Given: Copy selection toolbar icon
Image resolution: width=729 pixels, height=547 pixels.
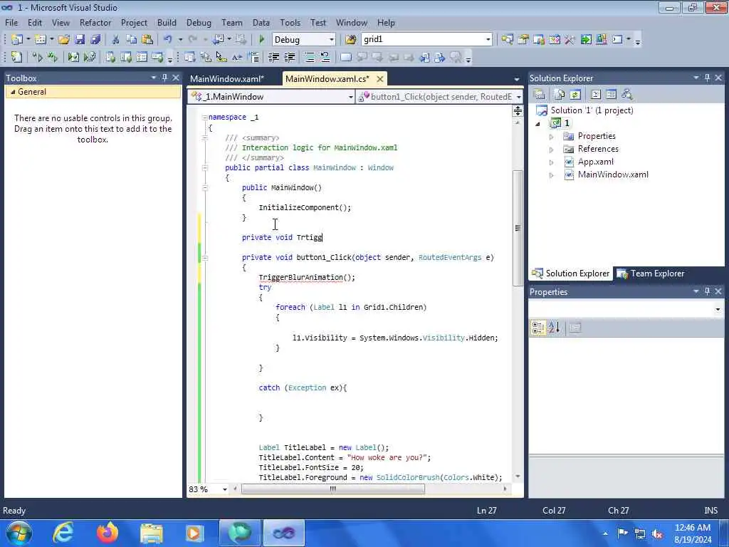Looking at the screenshot, I should click(132, 40).
